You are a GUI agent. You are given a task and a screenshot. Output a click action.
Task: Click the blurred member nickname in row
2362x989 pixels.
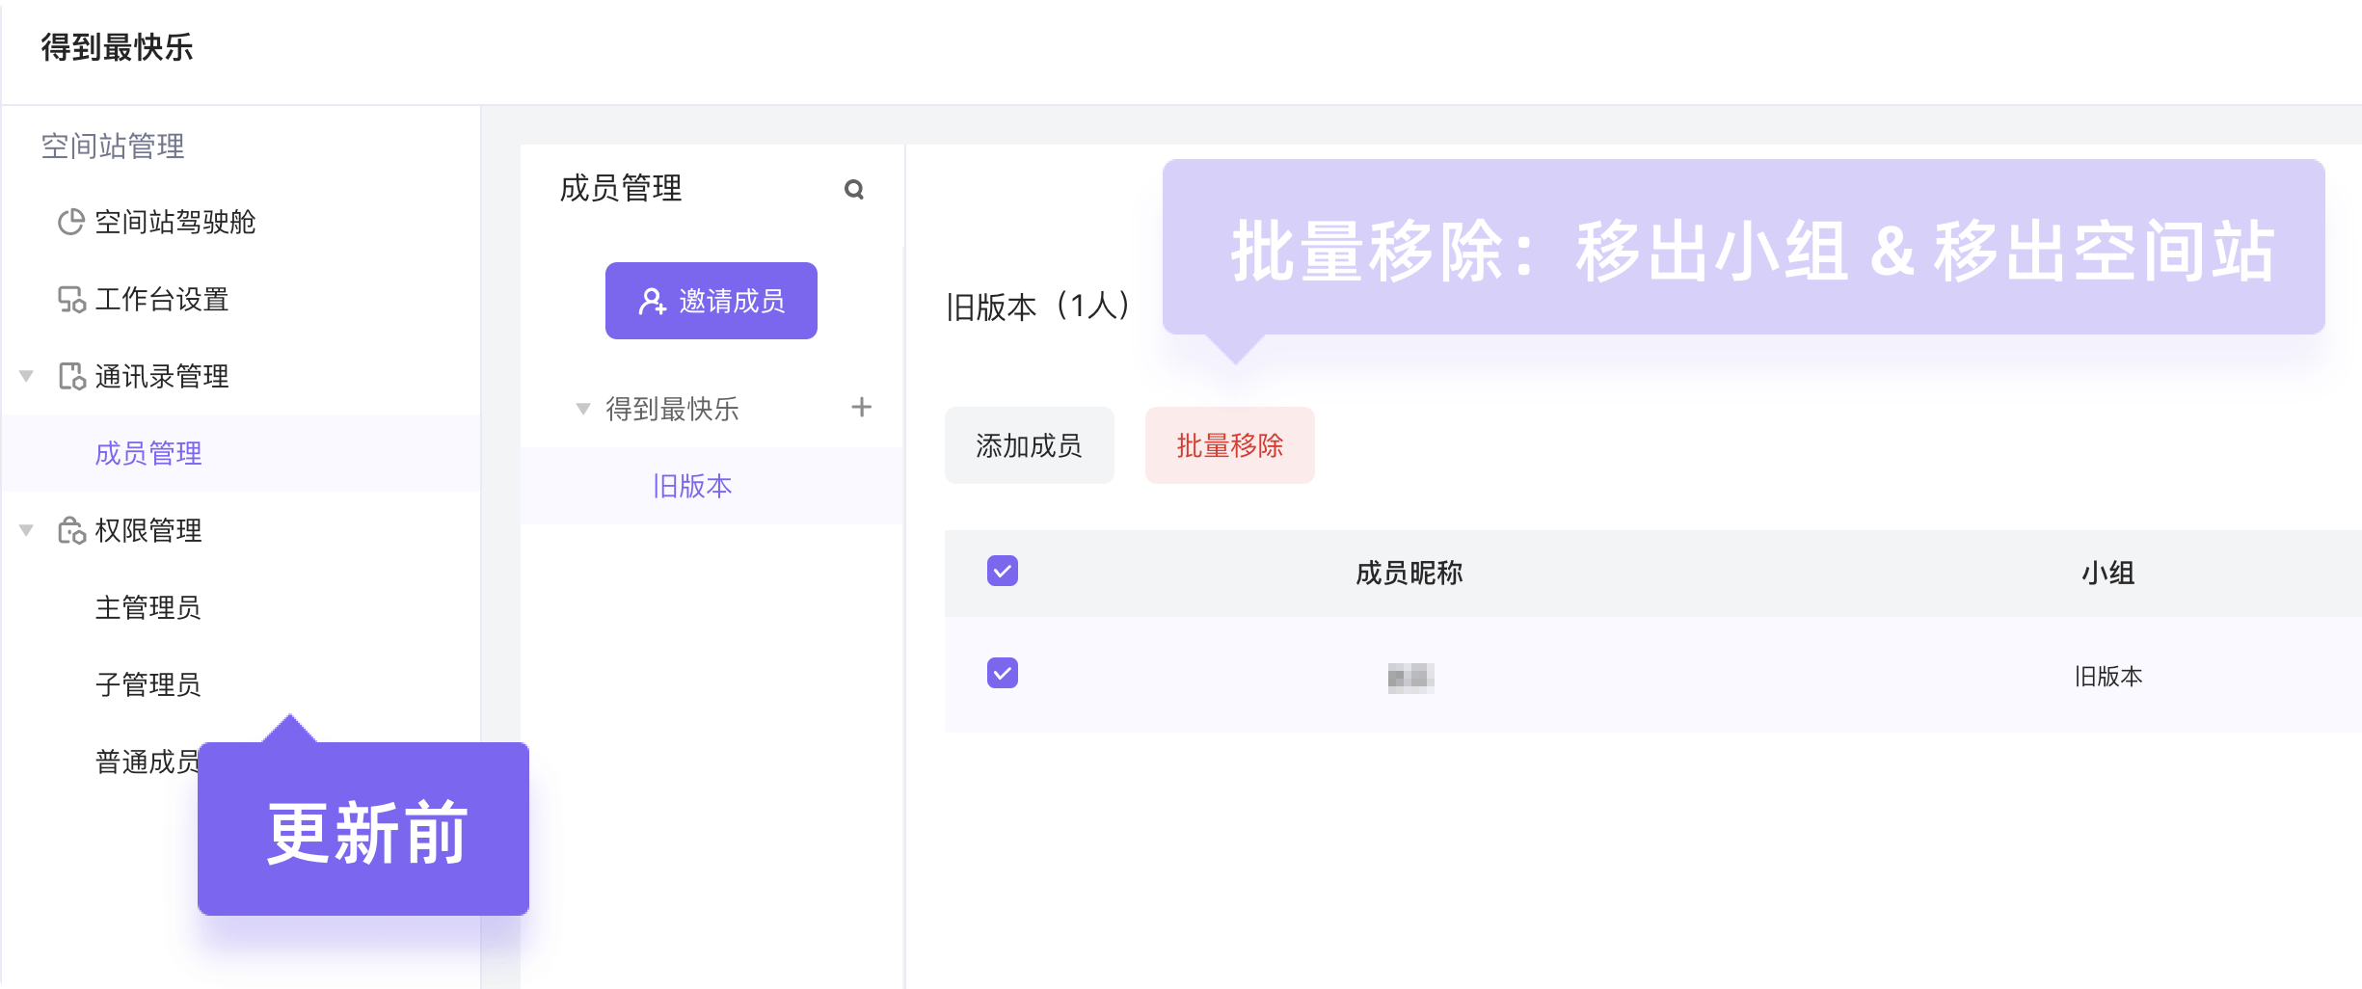(x=1410, y=677)
